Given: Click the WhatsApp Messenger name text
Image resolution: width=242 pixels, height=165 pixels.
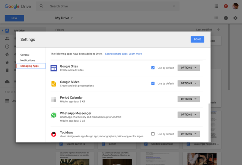Looking at the screenshot, I should 76,113.
